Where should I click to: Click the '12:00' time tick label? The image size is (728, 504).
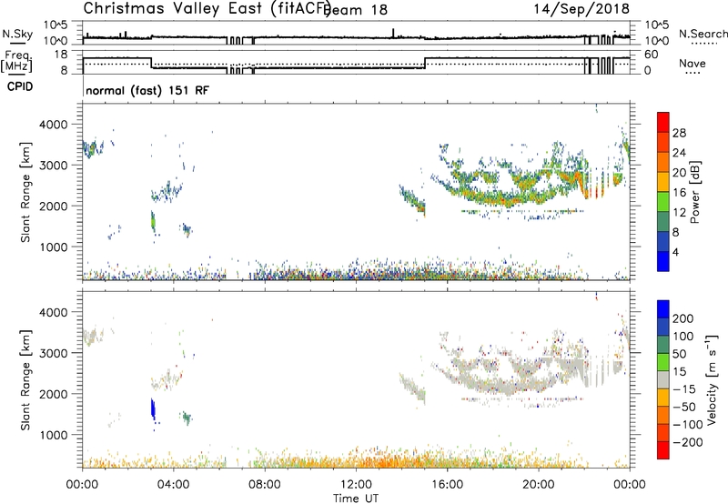tap(356, 485)
